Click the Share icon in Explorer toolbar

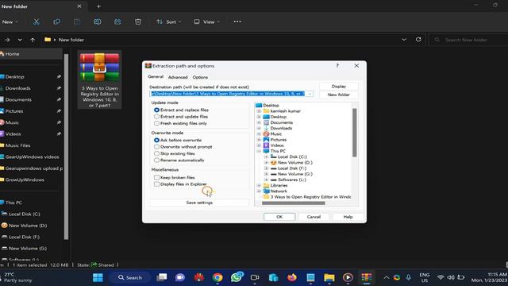point(117,21)
